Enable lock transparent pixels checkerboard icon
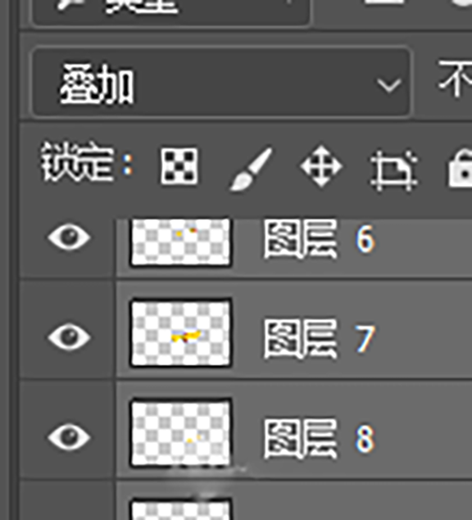Screen dimensions: 472x520 pyautogui.click(x=179, y=166)
